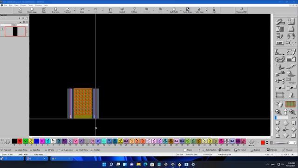Select the hand pan tool
This screenshot has height=168, width=298.
coord(279,104)
